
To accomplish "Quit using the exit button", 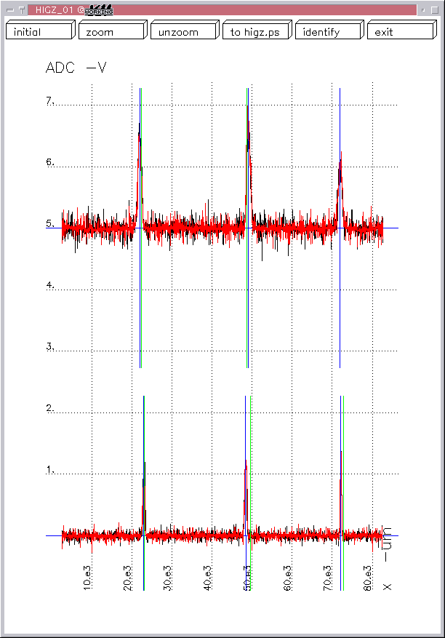I will coord(402,30).
